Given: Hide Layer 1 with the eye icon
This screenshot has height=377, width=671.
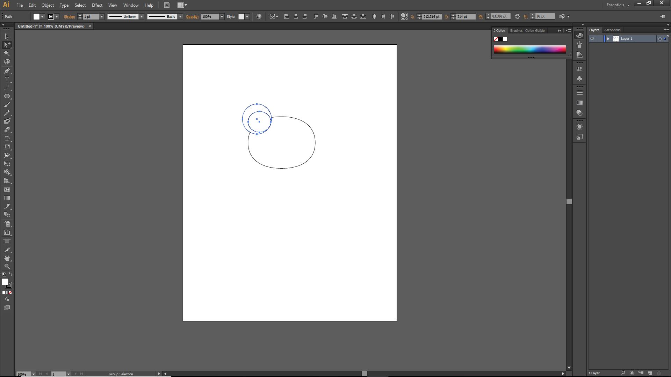Looking at the screenshot, I should (592, 39).
